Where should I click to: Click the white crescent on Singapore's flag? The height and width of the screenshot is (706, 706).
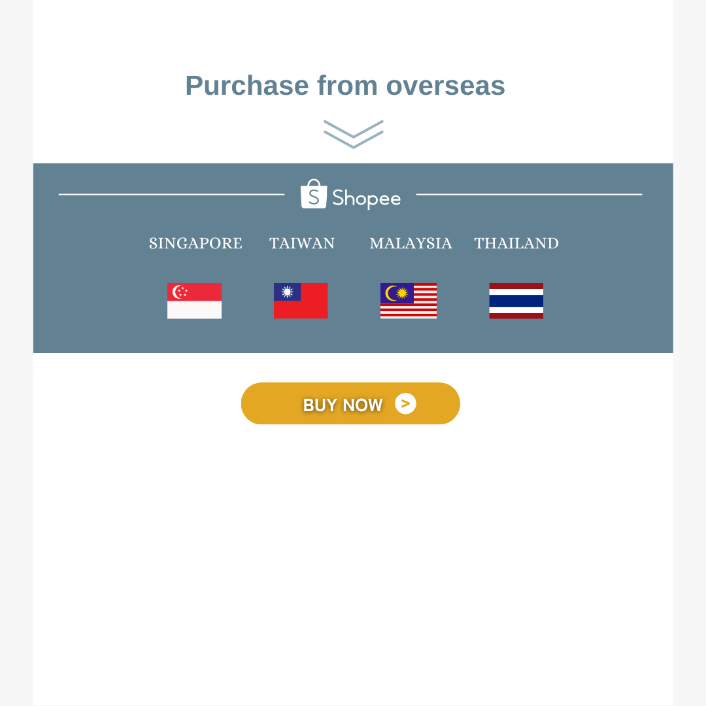coord(176,292)
